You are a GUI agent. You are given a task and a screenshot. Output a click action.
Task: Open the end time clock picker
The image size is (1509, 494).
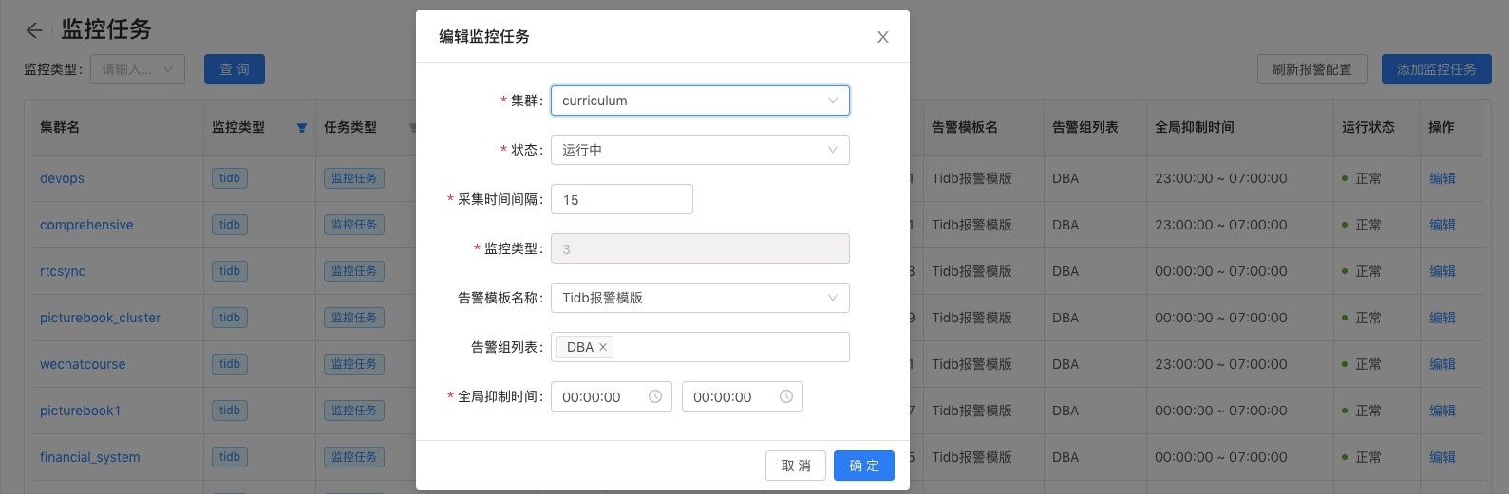[786, 396]
